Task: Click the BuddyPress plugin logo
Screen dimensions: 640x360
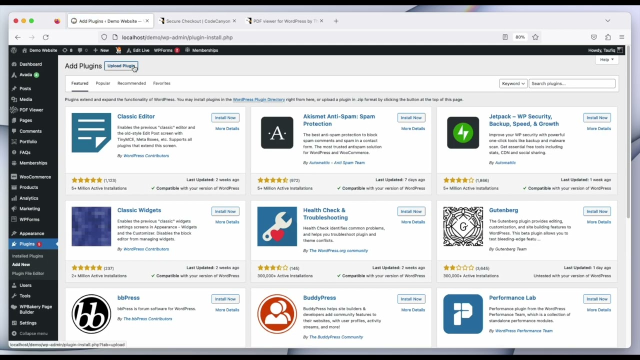Action: coord(277,314)
